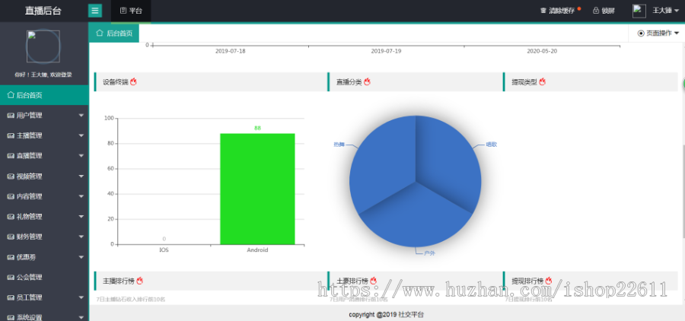
Task: Click the 直播后台 logo title
Action: (43, 11)
